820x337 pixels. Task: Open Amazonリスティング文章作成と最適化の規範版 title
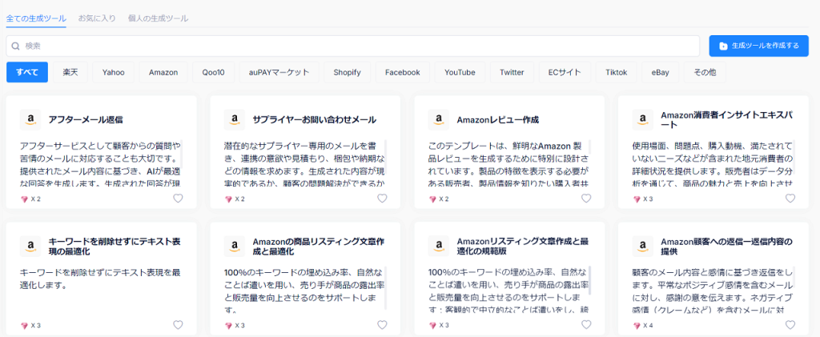[x=523, y=246]
